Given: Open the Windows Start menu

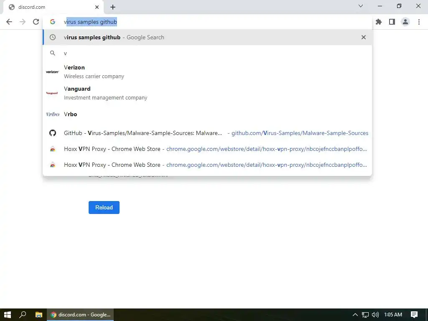Looking at the screenshot, I should click(8, 315).
